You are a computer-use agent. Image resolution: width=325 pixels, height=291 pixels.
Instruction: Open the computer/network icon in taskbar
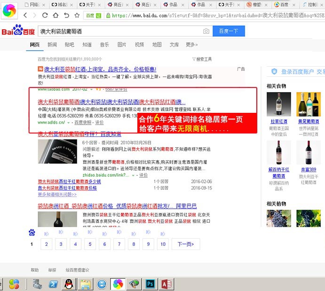point(37,284)
